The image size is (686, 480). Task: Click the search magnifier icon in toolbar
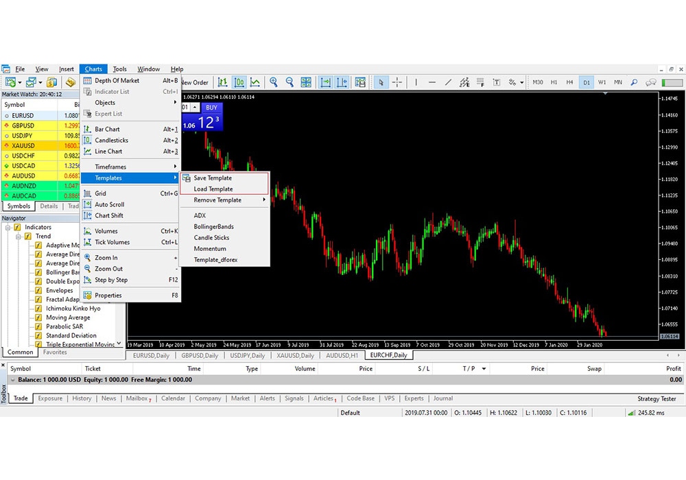pyautogui.click(x=635, y=82)
